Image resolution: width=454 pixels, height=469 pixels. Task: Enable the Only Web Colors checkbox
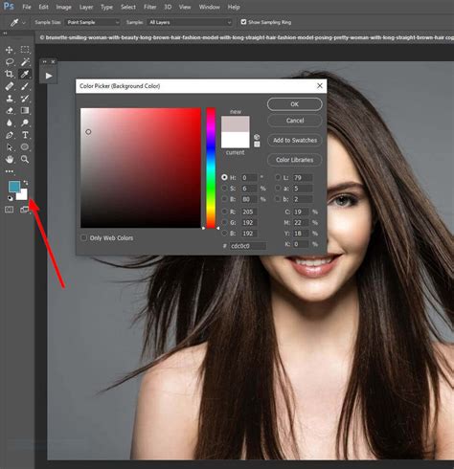(x=84, y=237)
